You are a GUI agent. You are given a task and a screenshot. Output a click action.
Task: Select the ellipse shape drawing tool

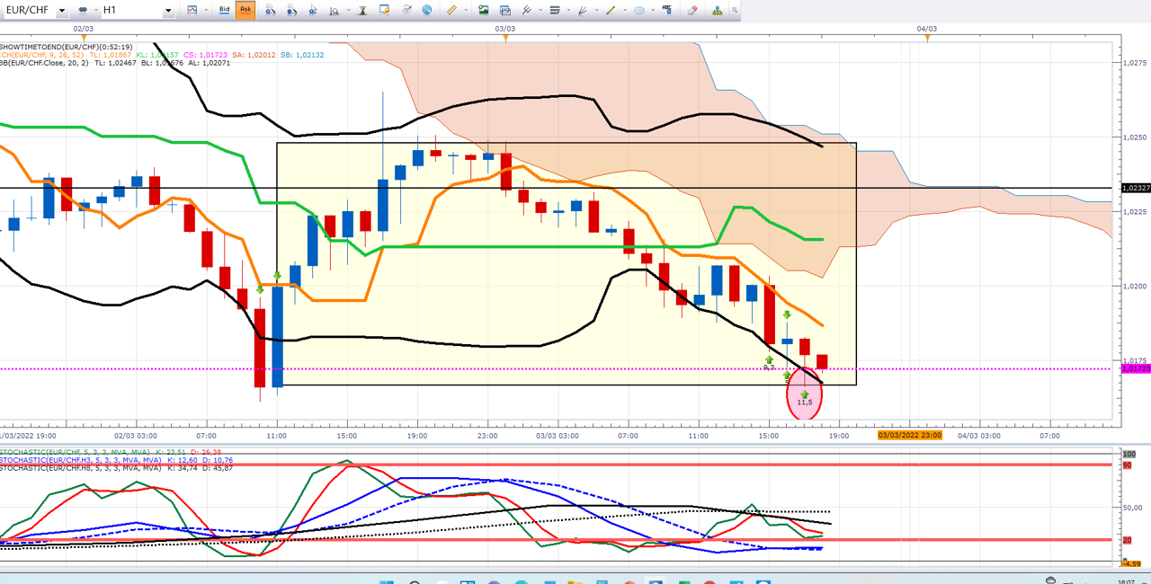pos(638,10)
